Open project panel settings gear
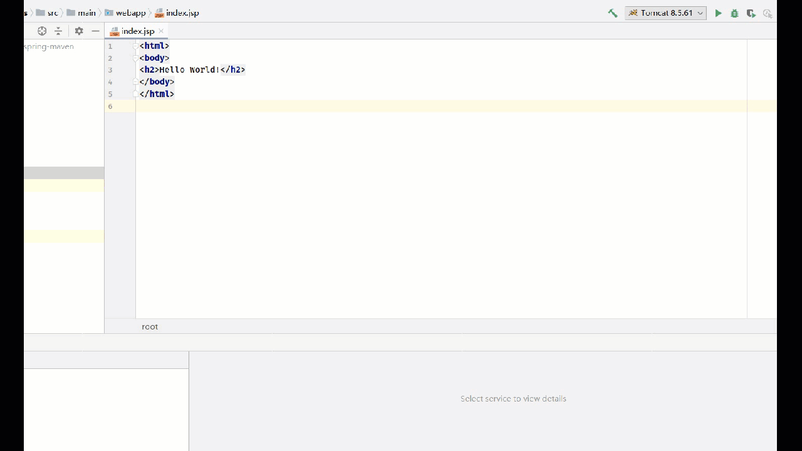This screenshot has width=802, height=451. pos(79,31)
